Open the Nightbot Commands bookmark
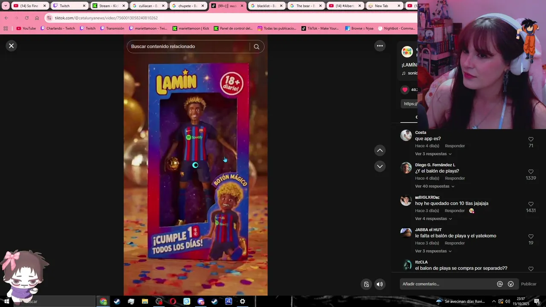The height and width of the screenshot is (307, 546). pyautogui.click(x=396, y=29)
